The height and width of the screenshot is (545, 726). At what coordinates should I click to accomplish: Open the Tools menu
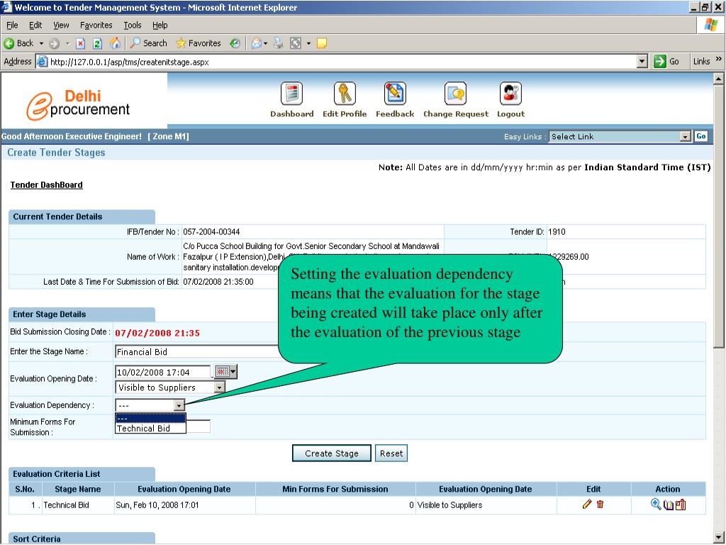[x=132, y=25]
